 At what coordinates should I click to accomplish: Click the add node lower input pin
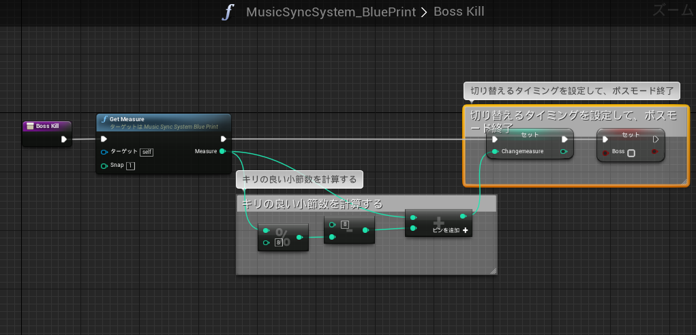coord(413,228)
